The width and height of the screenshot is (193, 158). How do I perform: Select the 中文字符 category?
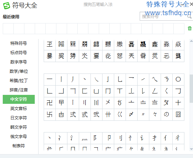pyautogui.click(x=19, y=99)
